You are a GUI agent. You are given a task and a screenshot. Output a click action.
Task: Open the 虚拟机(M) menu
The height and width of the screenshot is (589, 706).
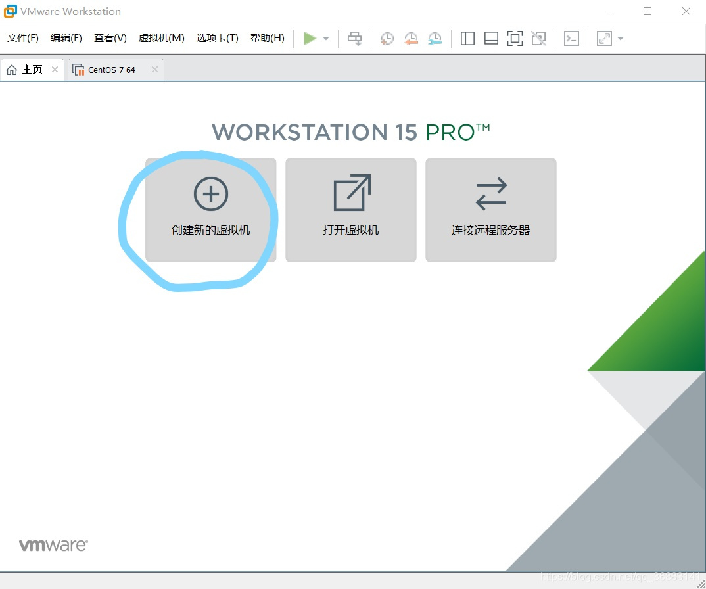pos(162,38)
